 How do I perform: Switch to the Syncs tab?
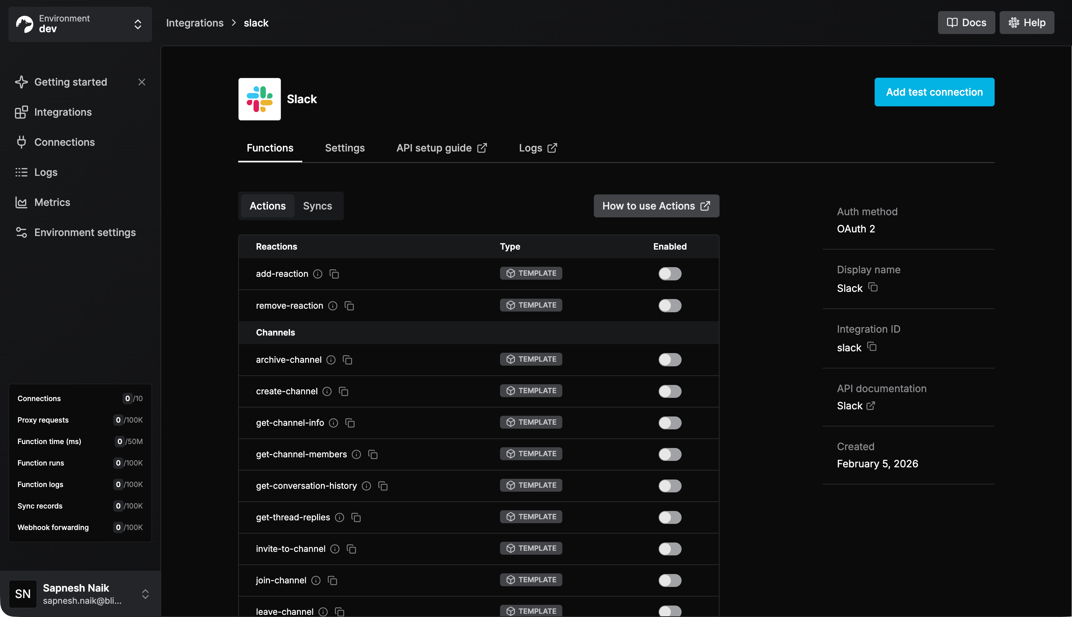(x=317, y=206)
